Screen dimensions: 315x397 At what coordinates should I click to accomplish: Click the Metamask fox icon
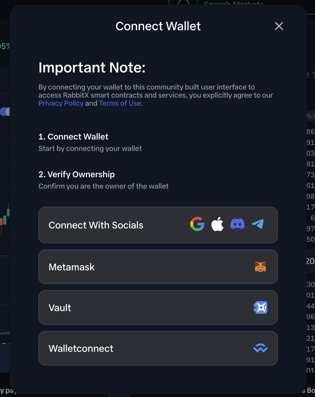(260, 266)
